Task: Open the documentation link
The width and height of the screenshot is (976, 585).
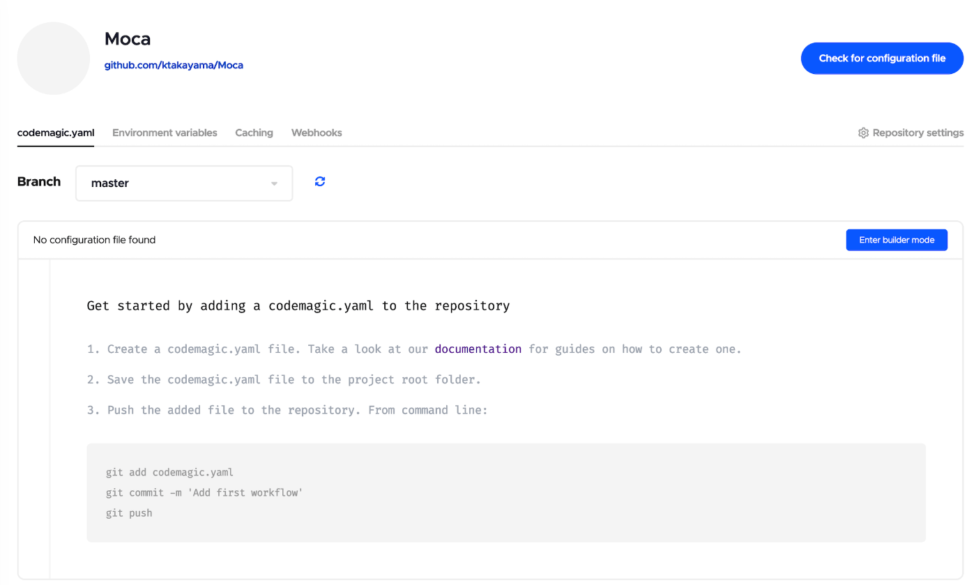Action: (x=478, y=349)
